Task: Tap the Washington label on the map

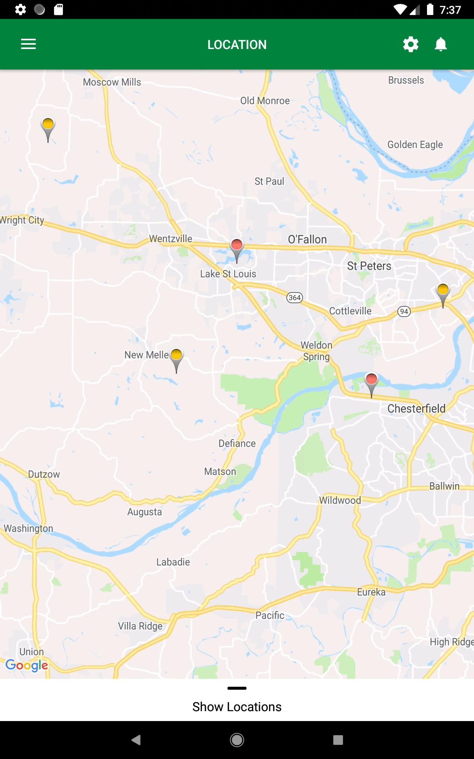Action: click(x=28, y=529)
